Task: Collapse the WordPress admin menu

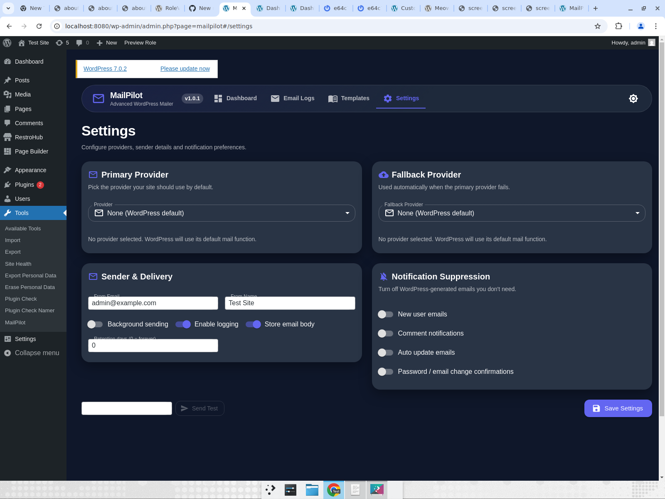Action: 33,353
